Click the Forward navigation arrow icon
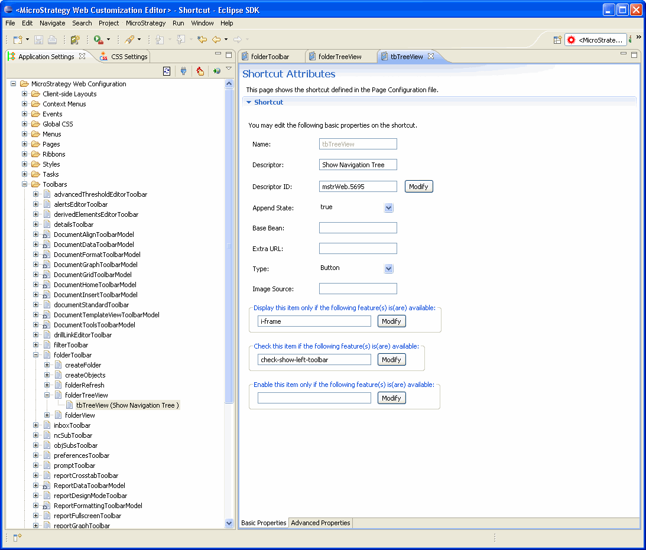Image resolution: width=646 pixels, height=550 pixels. pyautogui.click(x=238, y=40)
